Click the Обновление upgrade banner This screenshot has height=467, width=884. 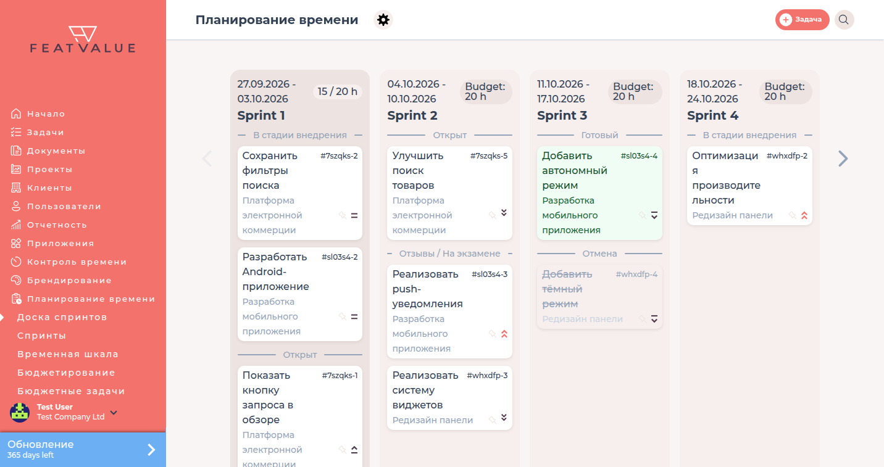(83, 450)
